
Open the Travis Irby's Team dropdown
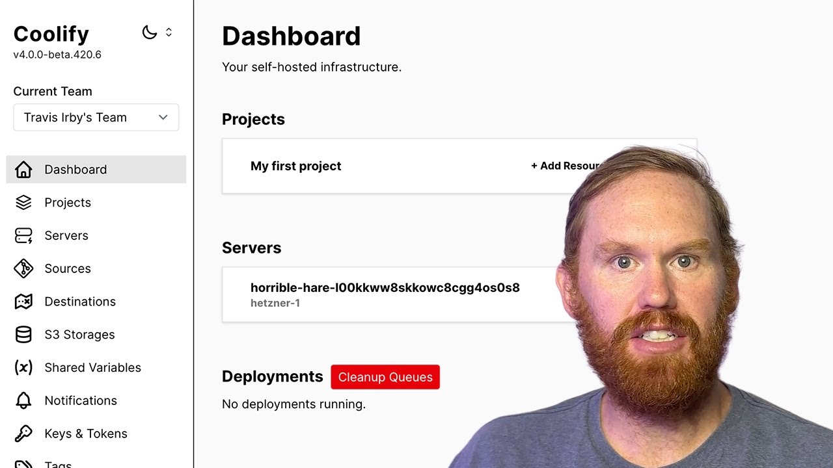[x=96, y=118]
